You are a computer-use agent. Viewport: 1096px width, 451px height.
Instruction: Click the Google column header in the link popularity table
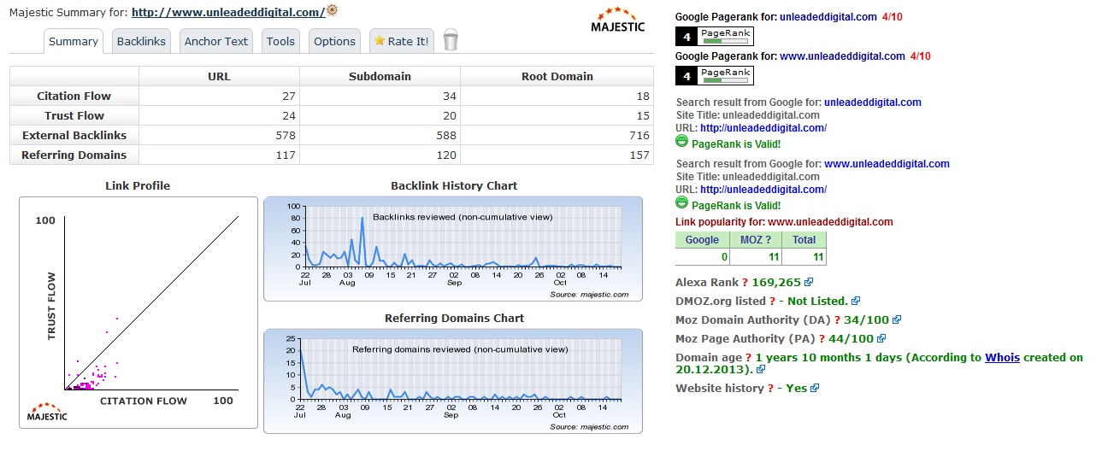coord(702,240)
